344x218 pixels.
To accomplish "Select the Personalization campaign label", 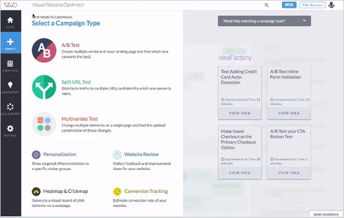I will [60, 154].
